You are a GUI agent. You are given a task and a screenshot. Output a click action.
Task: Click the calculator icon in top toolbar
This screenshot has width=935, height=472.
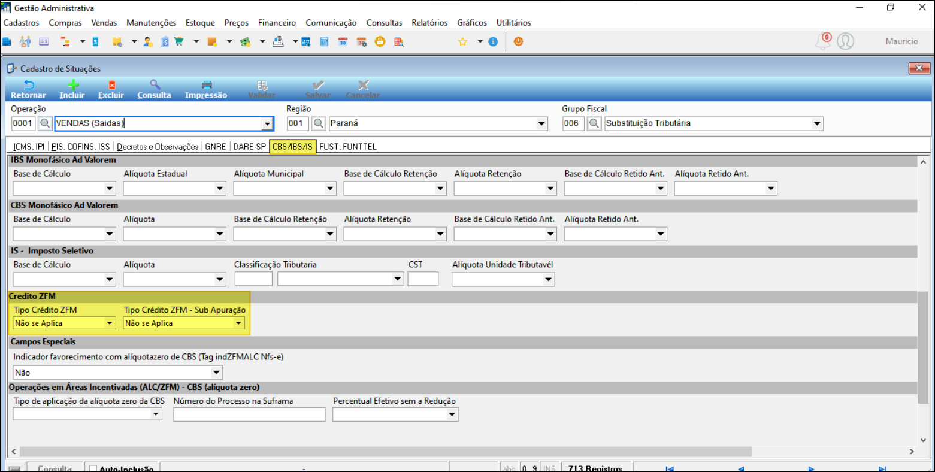pyautogui.click(x=324, y=41)
